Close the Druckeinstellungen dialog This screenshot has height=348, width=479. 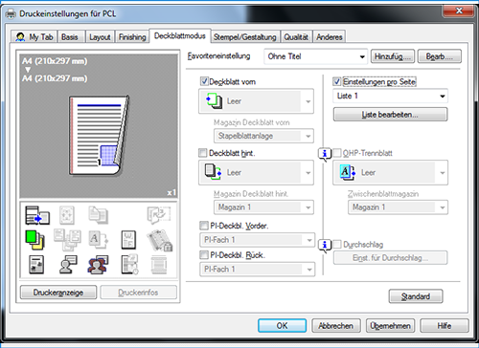click(459, 11)
